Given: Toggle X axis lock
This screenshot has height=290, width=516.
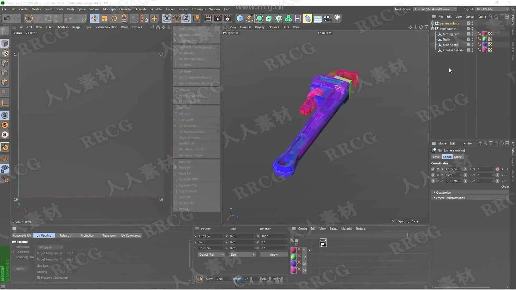Looking at the screenshot, I should [x=167, y=18].
